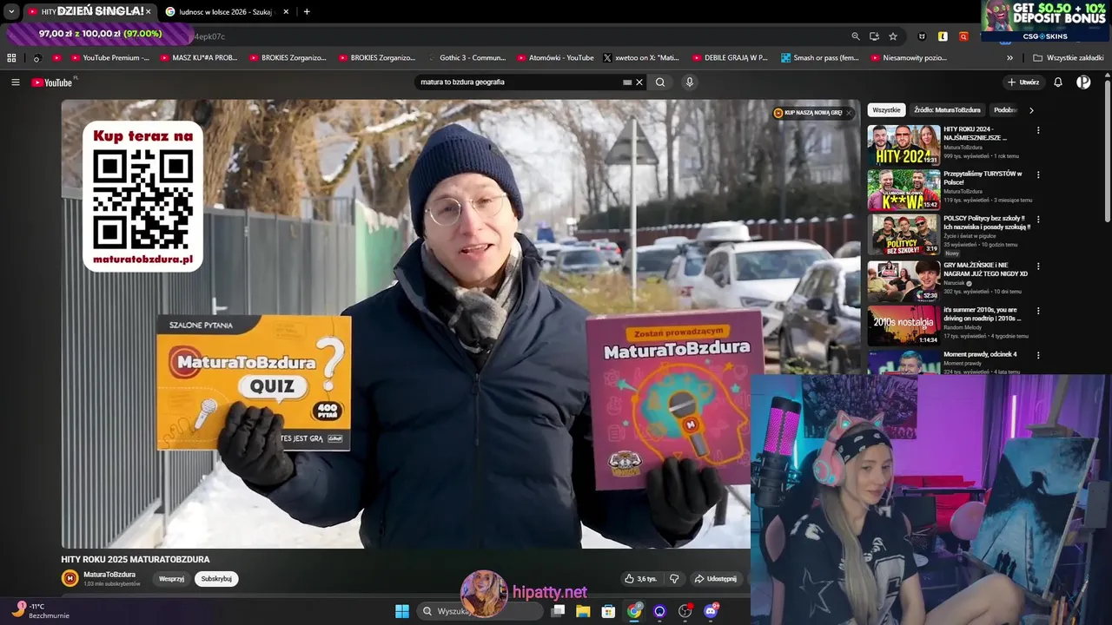This screenshot has width=1112, height=625.
Task: Open the MaturaToBzdura channel avatar
Action: [69, 578]
